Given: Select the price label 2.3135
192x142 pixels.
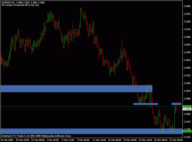Looking at the screenshot, I should 187,137.
